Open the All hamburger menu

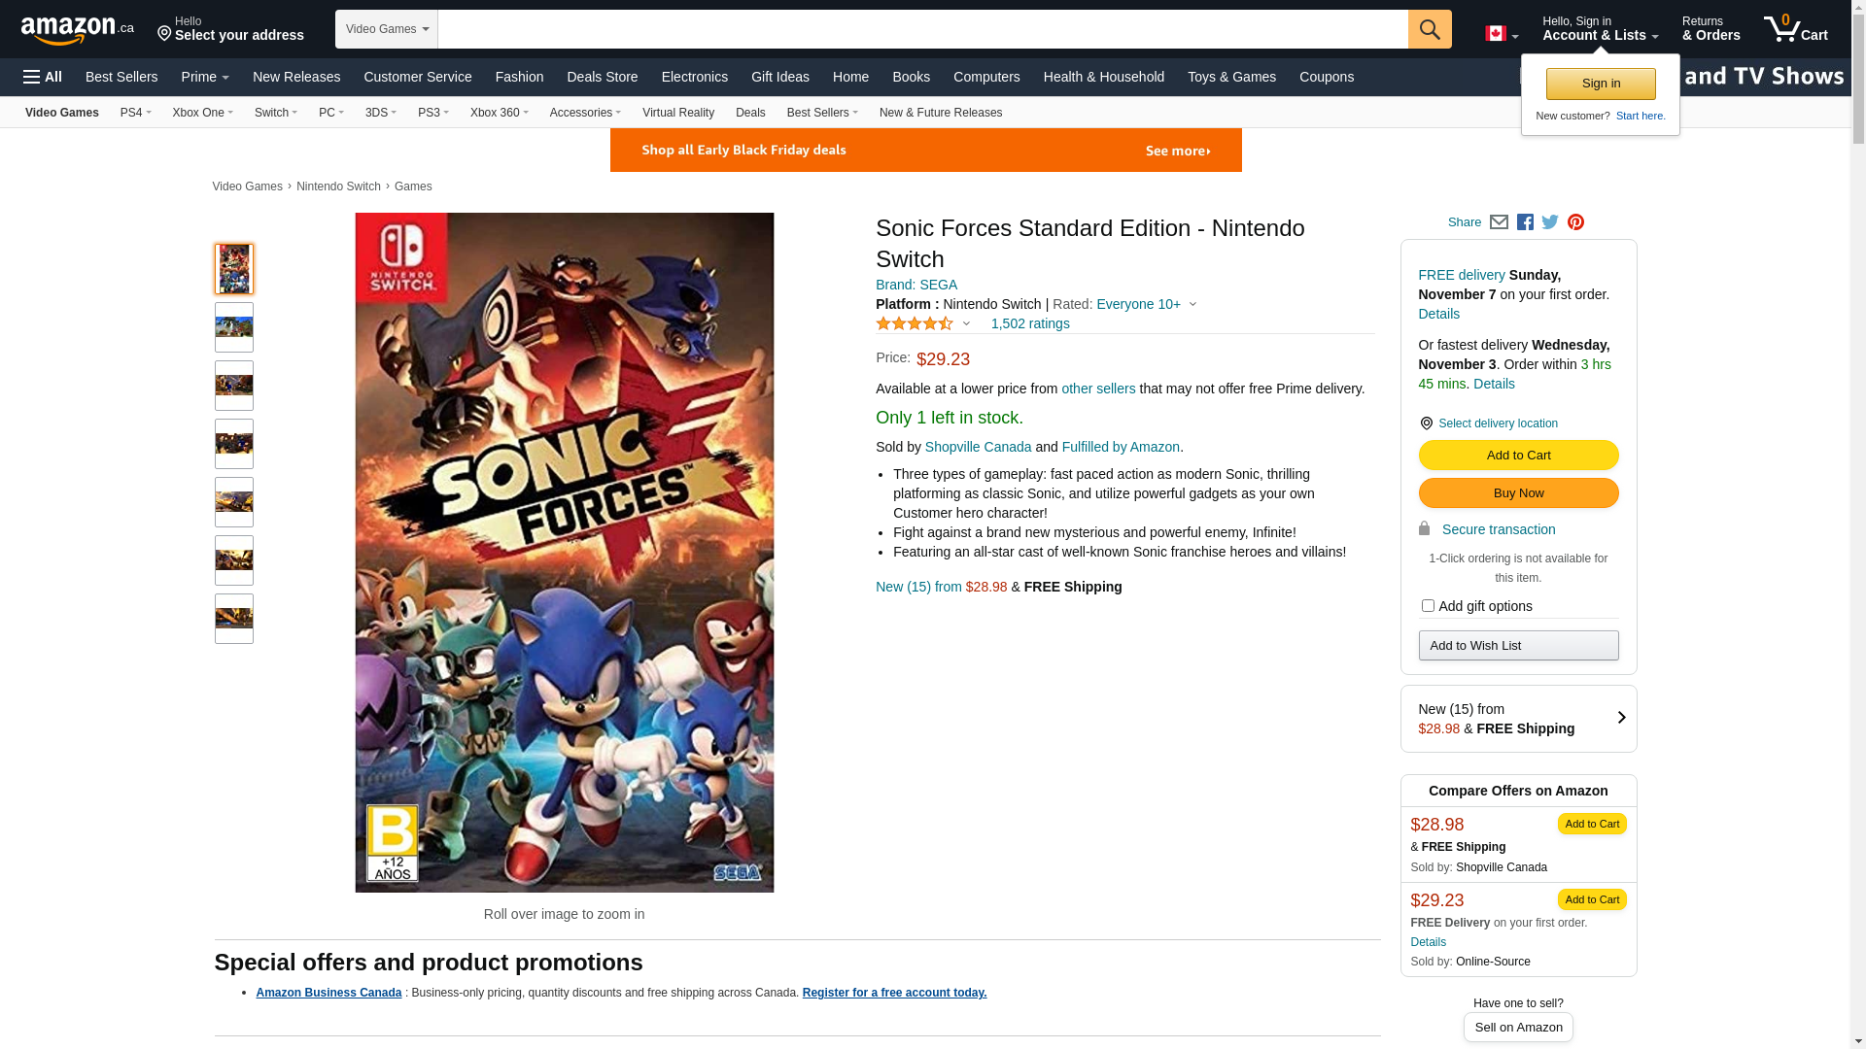click(43, 77)
